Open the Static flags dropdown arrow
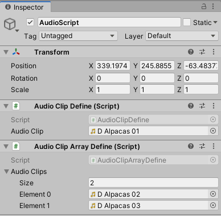This screenshot has width=221, height=216. [x=215, y=22]
